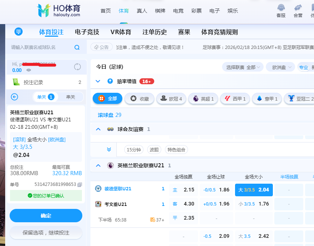Switch to the 电子竞技 tab
Viewport: 314px width, 246px height.
coord(87,32)
